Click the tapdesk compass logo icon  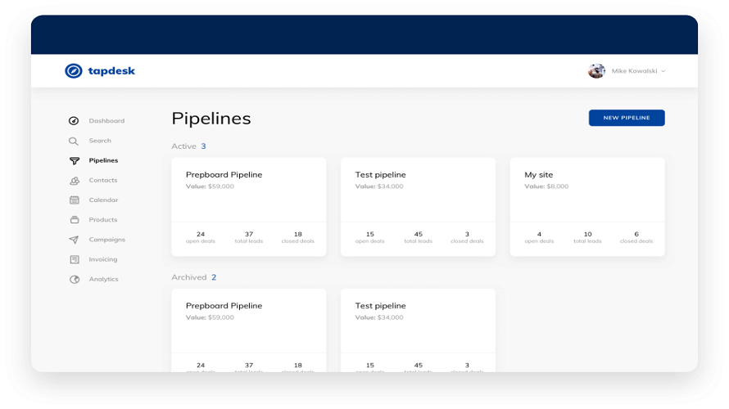74,71
